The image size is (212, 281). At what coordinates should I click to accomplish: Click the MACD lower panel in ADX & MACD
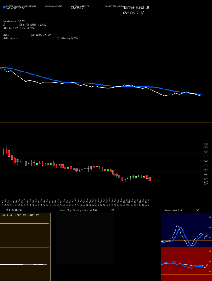click(25, 264)
